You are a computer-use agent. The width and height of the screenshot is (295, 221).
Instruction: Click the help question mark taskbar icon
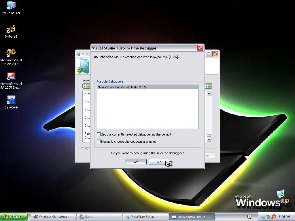point(249,217)
